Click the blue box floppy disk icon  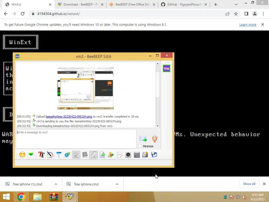154,154
